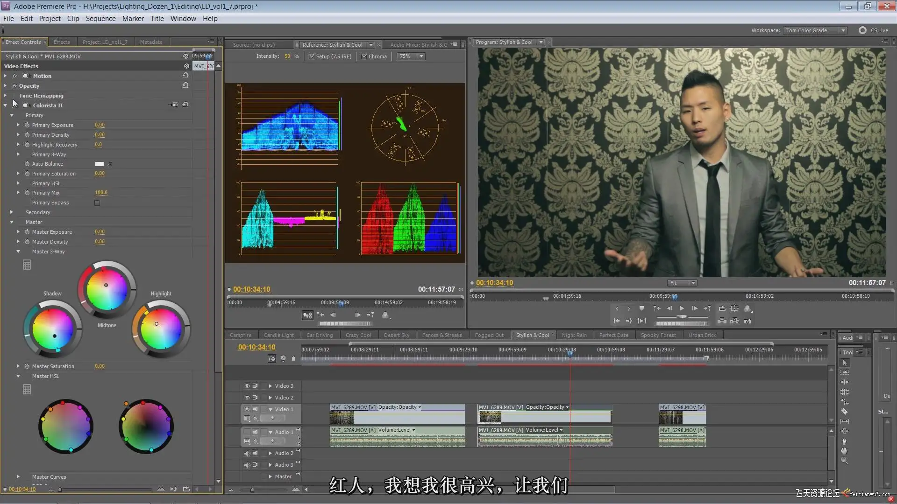Click Play in the Program monitor
This screenshot has height=504, width=897.
682,308
